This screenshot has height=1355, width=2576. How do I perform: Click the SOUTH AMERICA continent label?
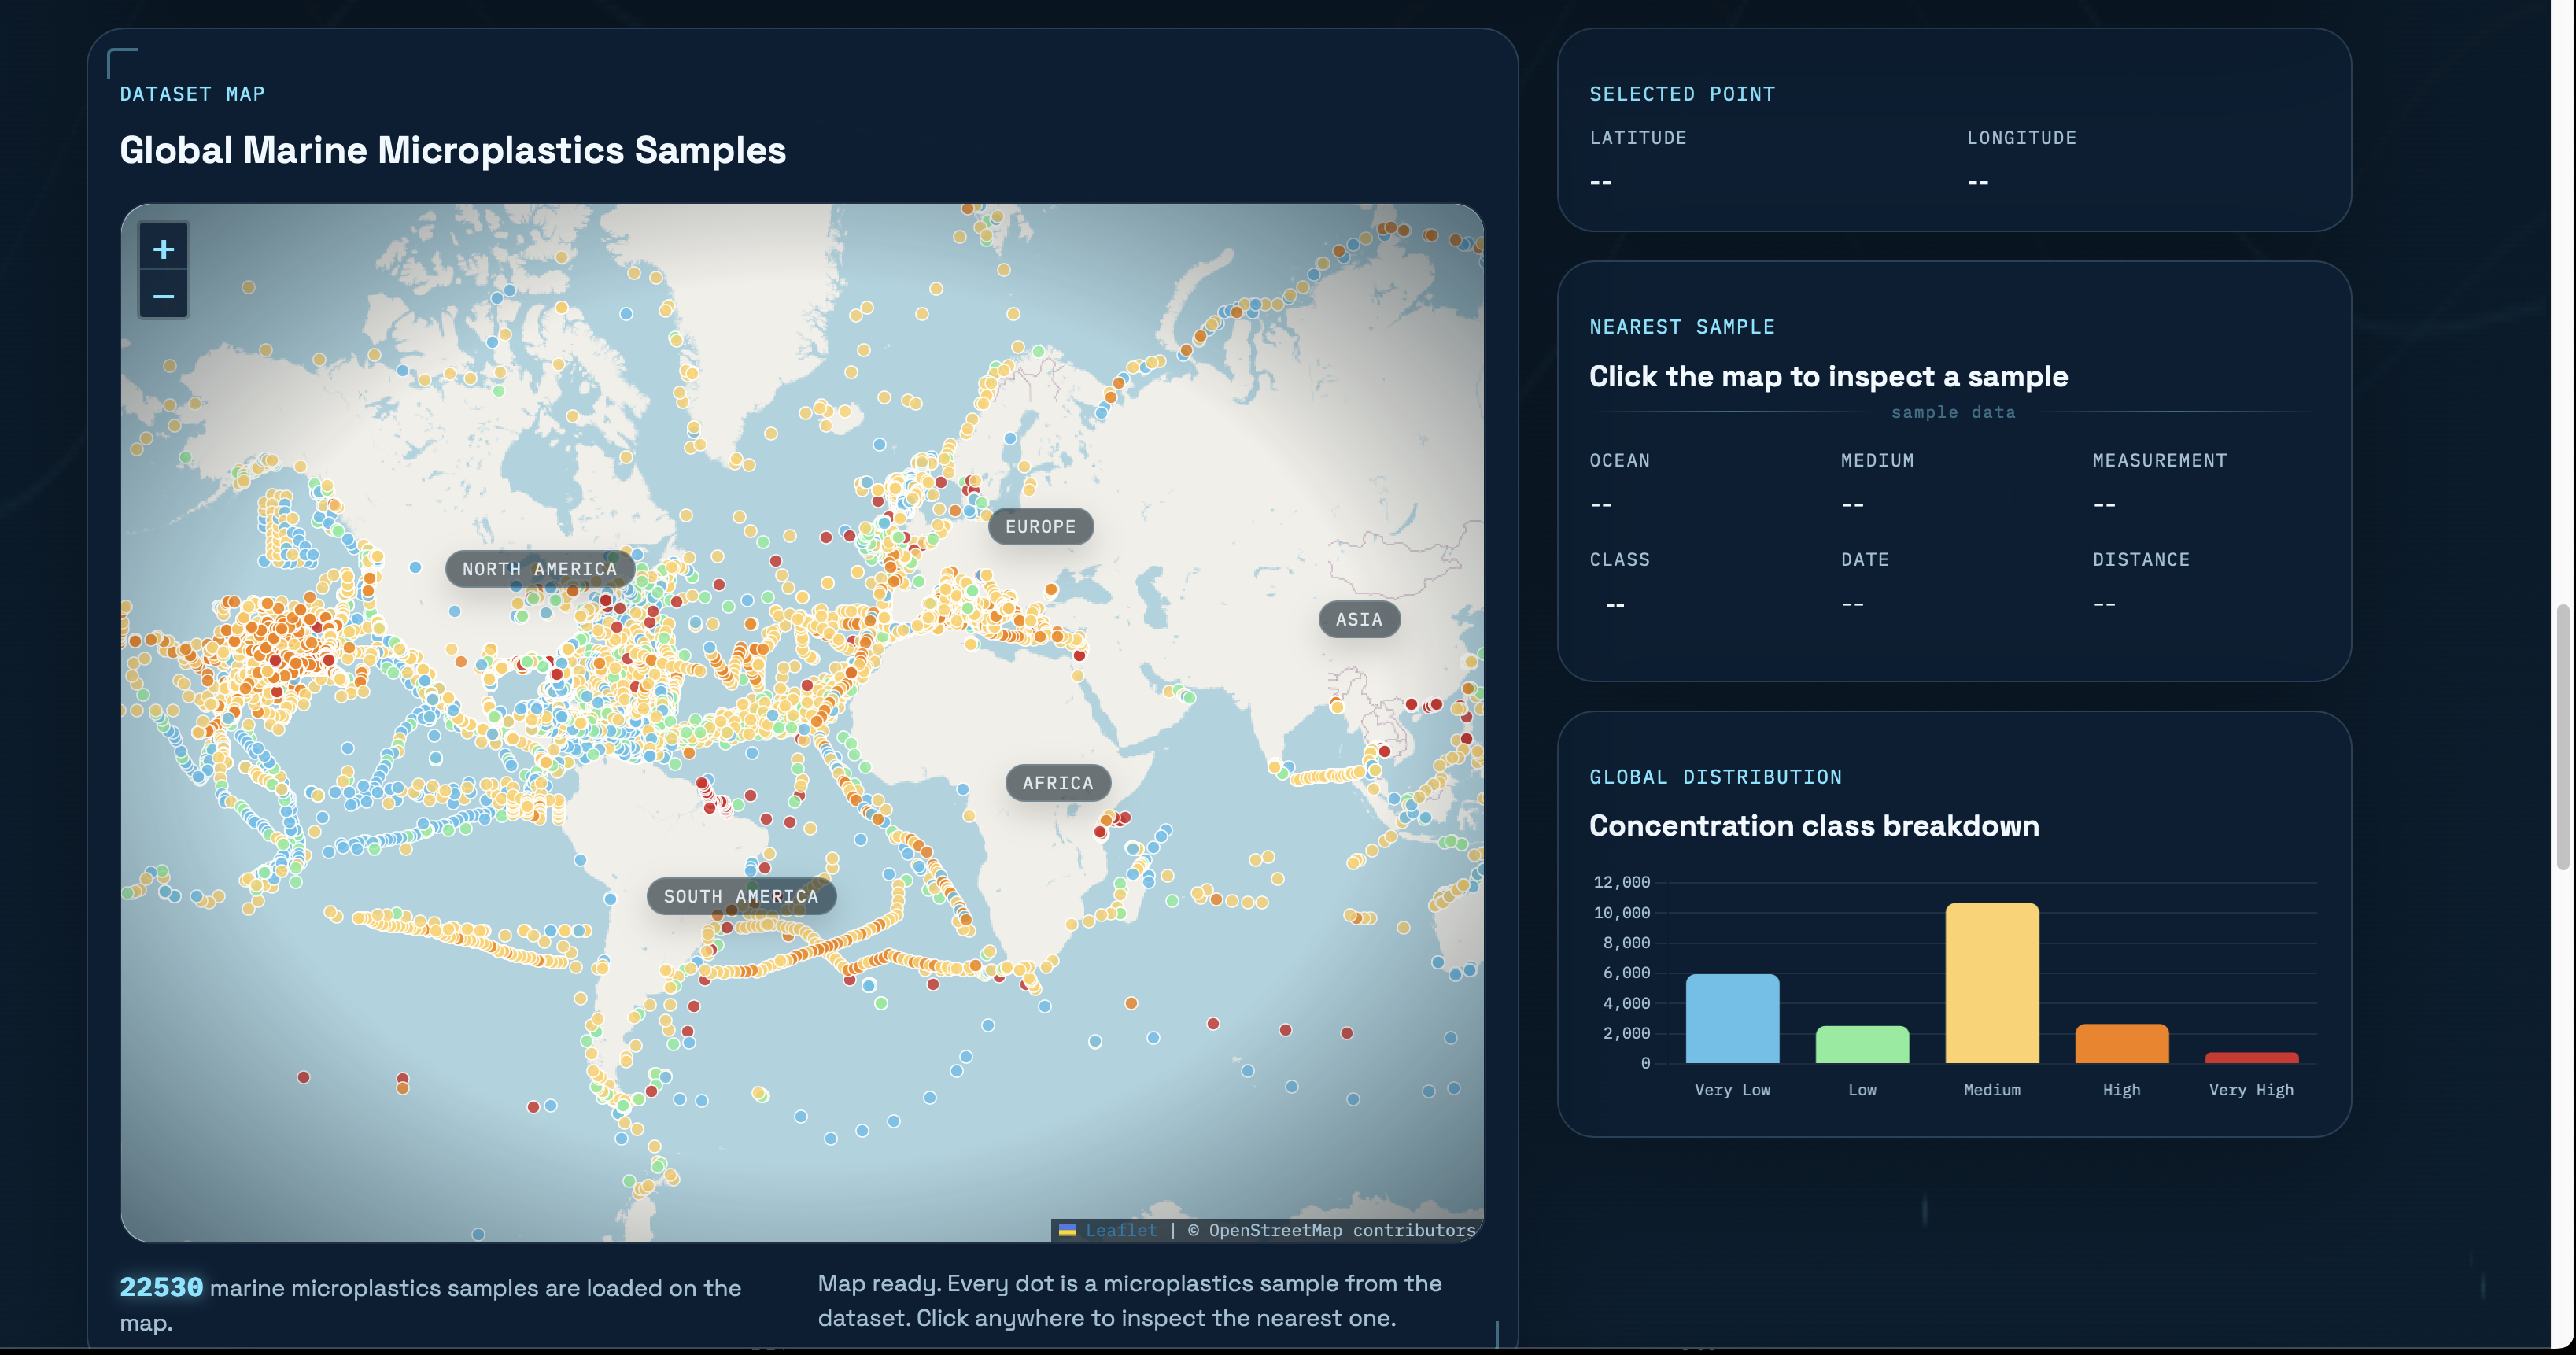[x=740, y=896]
